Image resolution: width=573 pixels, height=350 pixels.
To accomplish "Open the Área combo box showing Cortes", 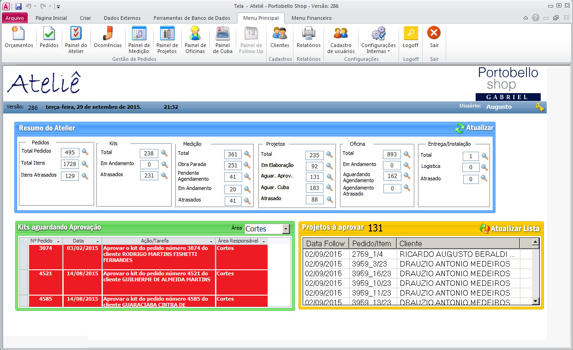I will [x=286, y=229].
